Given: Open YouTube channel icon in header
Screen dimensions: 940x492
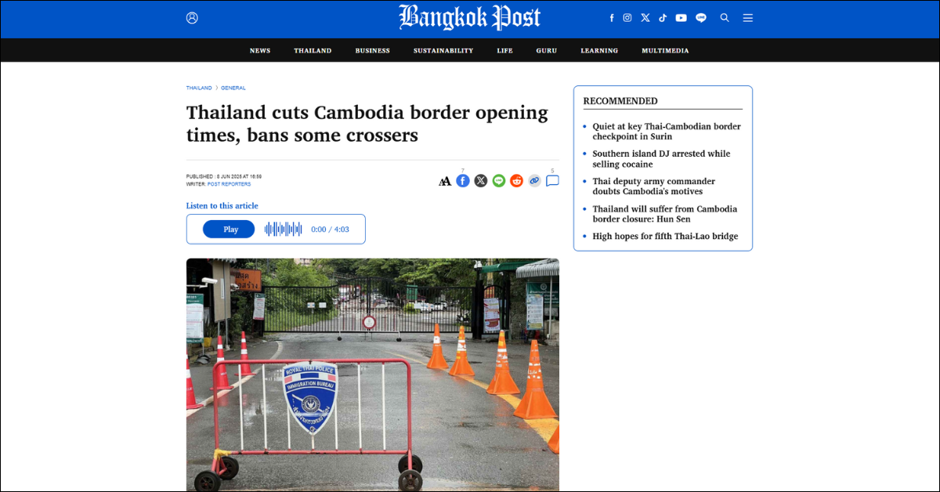Looking at the screenshot, I should 681,17.
